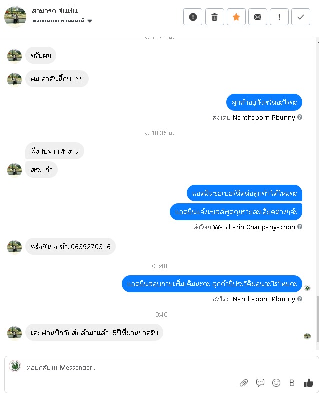Open the customer's profile picture in the header

click(15, 17)
